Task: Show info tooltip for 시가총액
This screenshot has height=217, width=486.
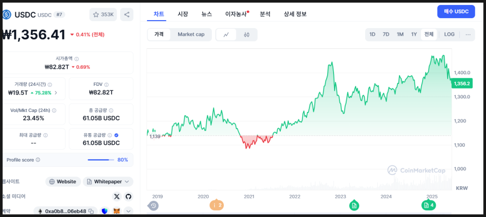Action: pos(76,59)
